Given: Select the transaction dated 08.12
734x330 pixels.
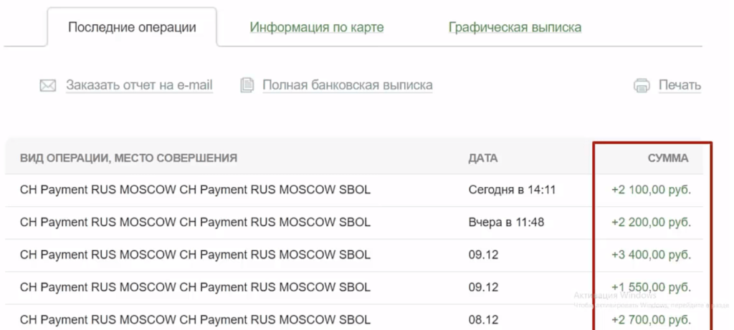Looking at the screenshot, I should point(195,319).
